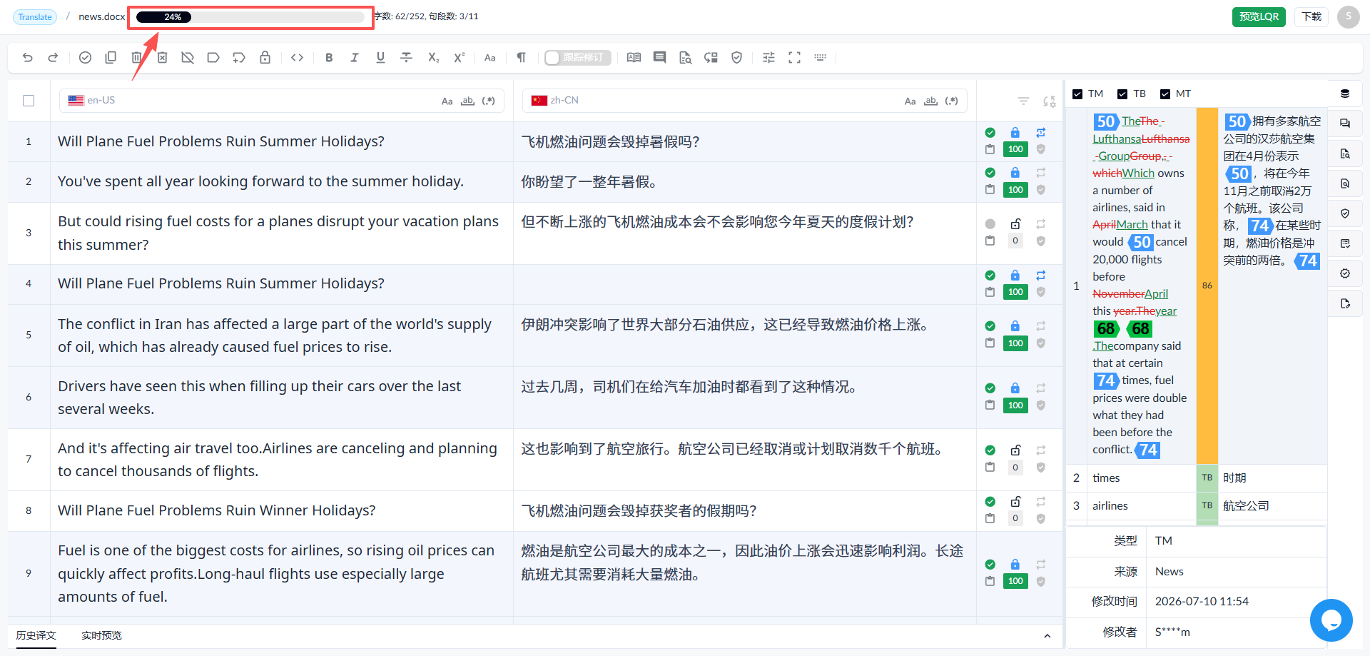Apply superscript formatting

(459, 58)
